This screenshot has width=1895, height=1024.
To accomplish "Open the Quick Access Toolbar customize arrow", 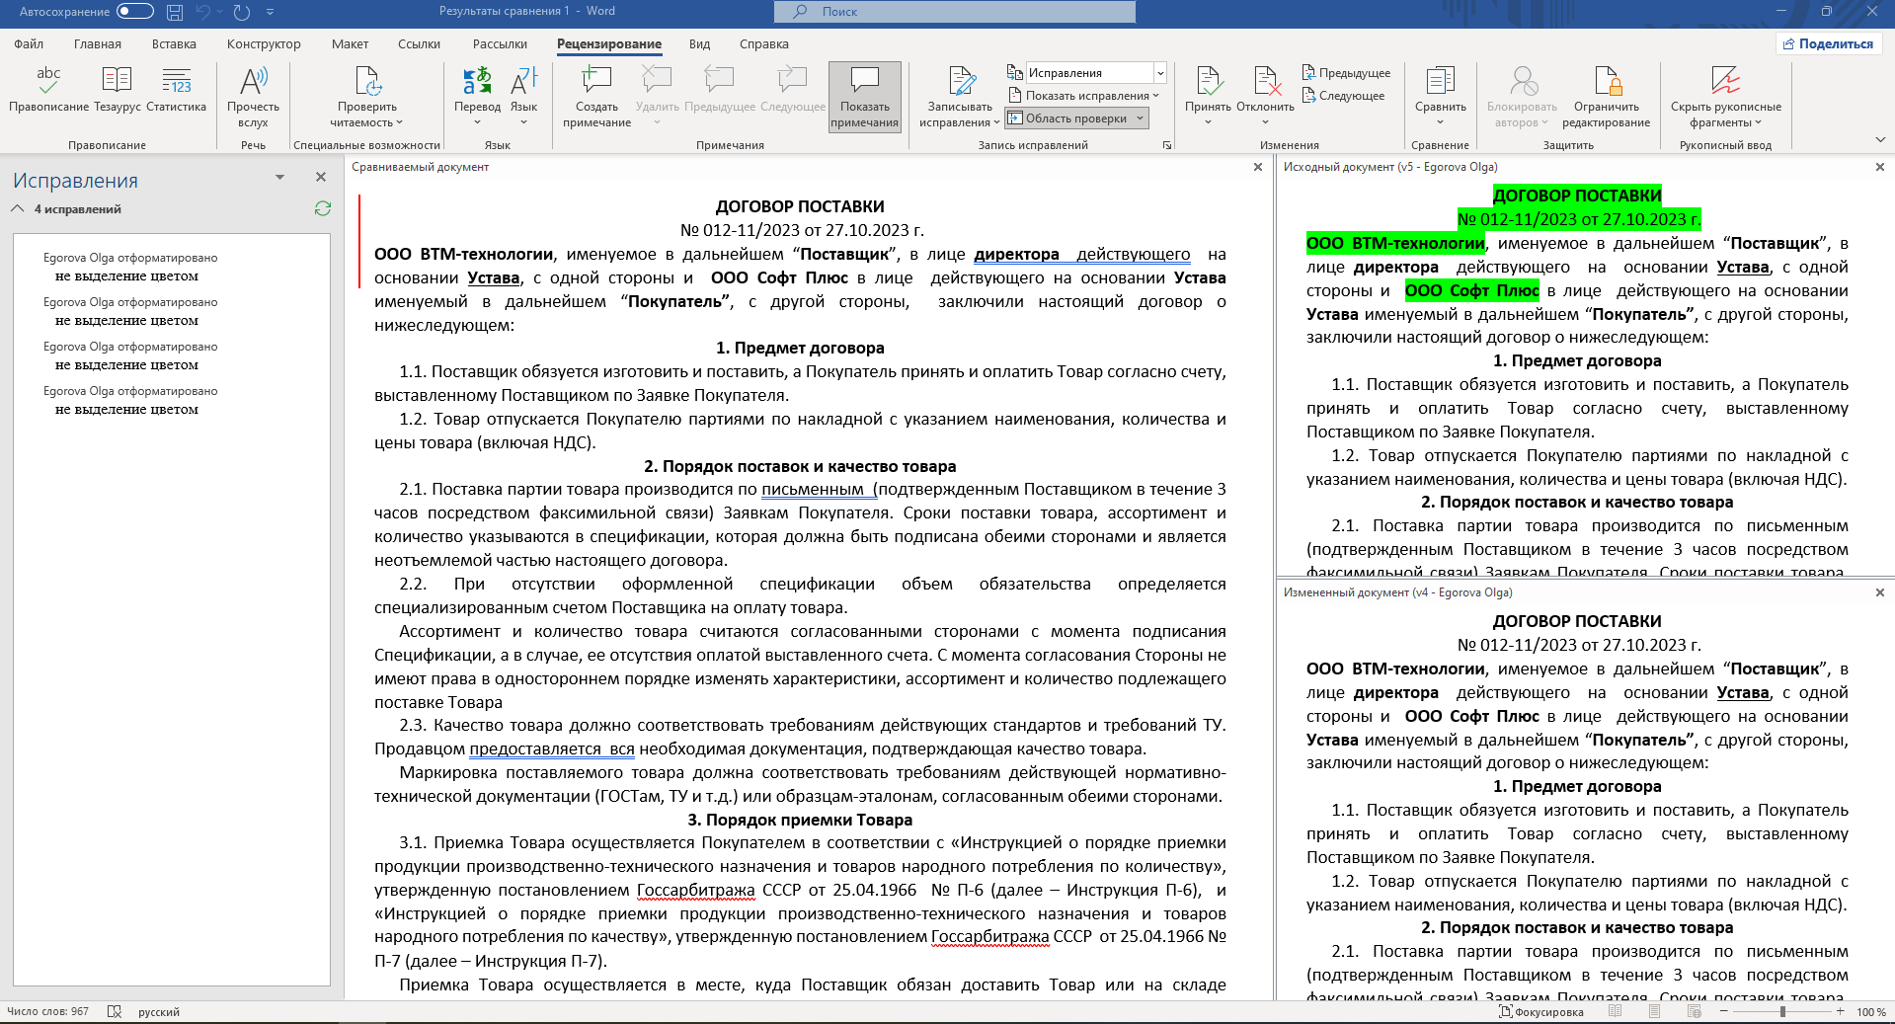I will 270,12.
